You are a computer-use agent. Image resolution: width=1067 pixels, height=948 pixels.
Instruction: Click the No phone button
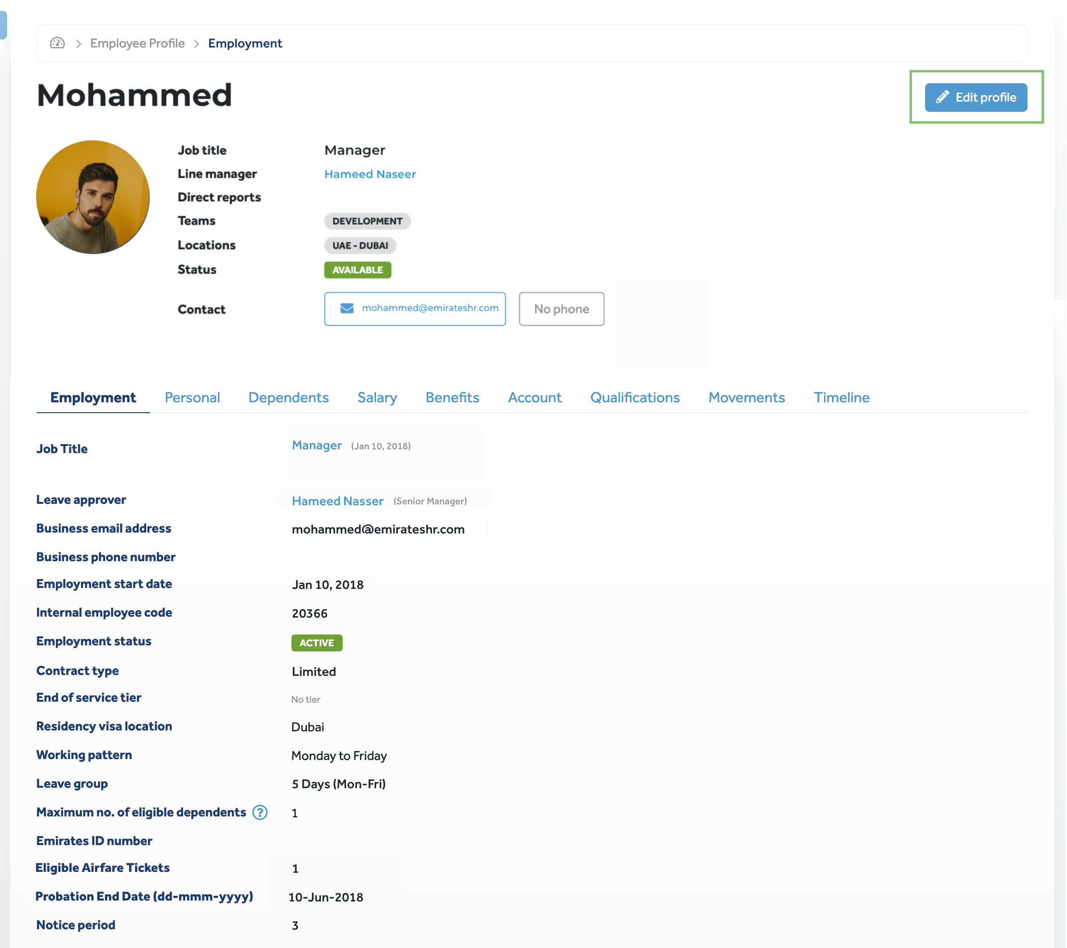pyautogui.click(x=561, y=309)
